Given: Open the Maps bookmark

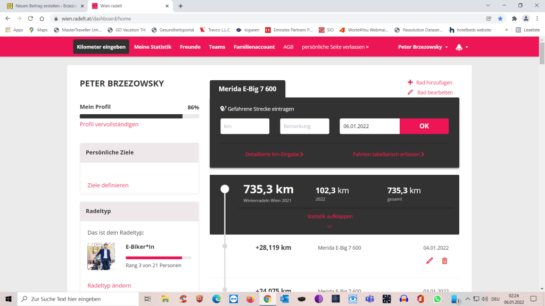Looking at the screenshot, I should [38, 30].
